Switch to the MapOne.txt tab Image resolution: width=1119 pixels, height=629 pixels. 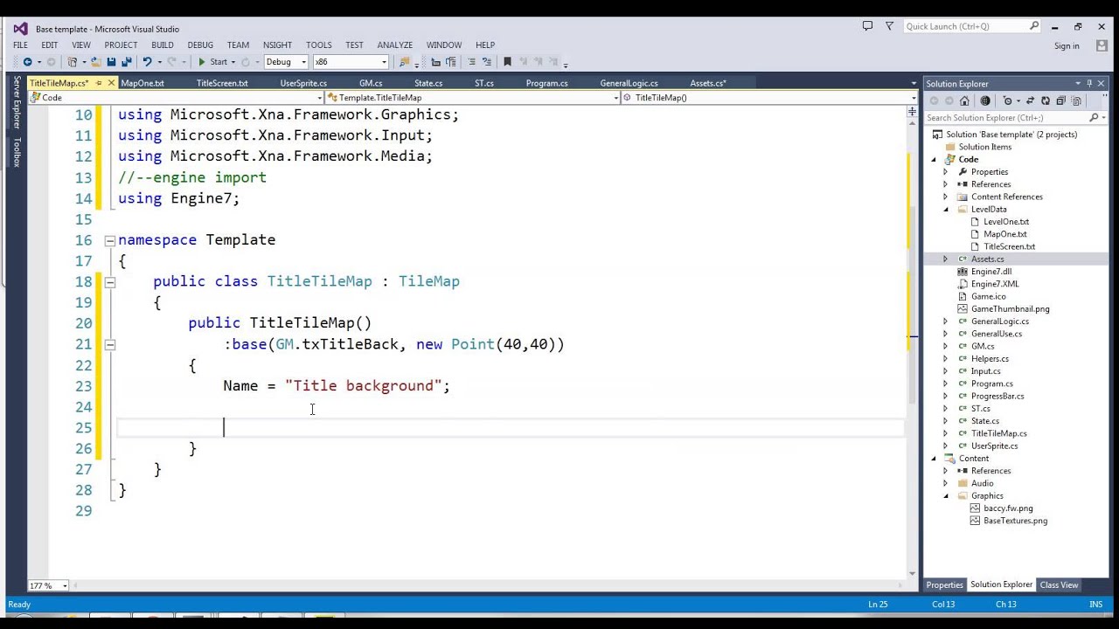(142, 83)
